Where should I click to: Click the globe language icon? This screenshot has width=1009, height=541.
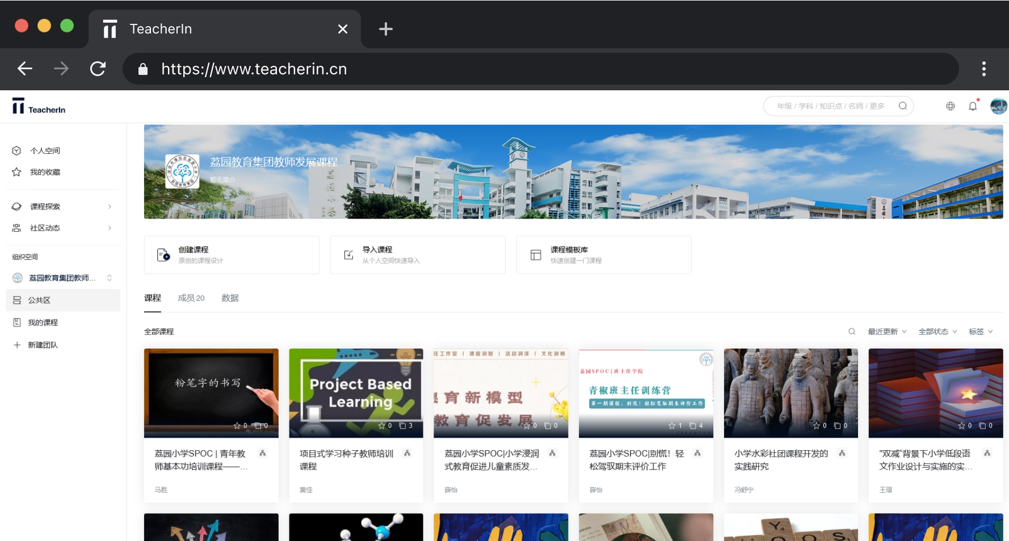pyautogui.click(x=951, y=106)
